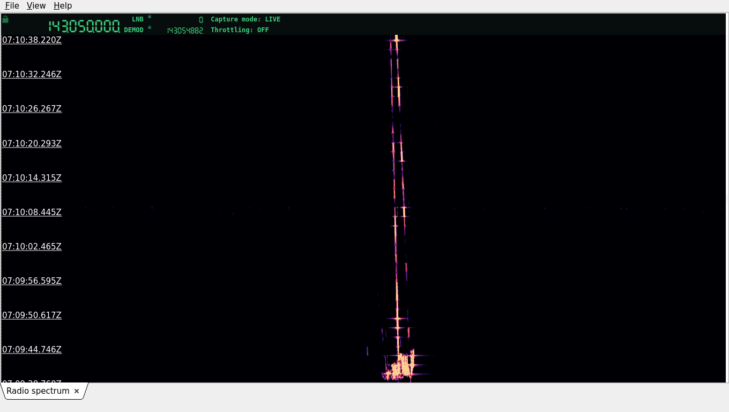This screenshot has width=729, height=412.
Task: Select timestamp 07:09:44.746Z in waterfall
Action: point(32,349)
